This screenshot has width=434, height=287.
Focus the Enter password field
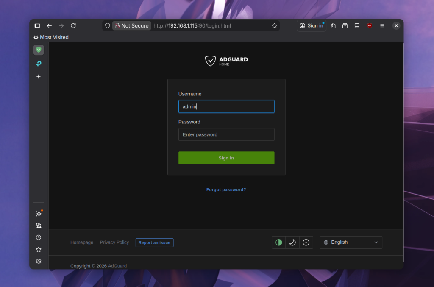[x=226, y=134]
